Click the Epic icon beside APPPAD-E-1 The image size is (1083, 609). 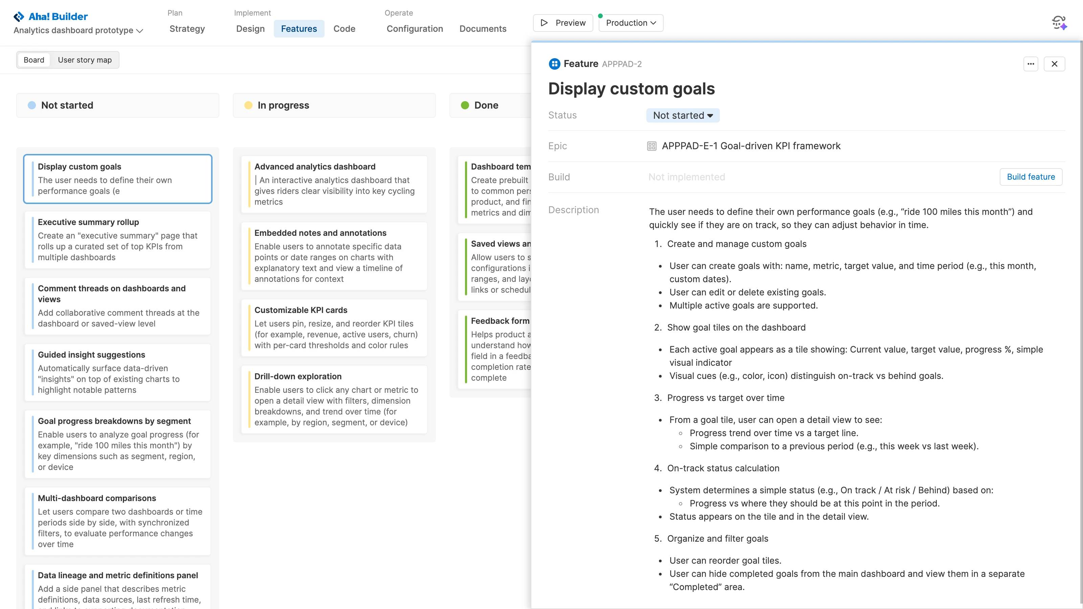651,146
